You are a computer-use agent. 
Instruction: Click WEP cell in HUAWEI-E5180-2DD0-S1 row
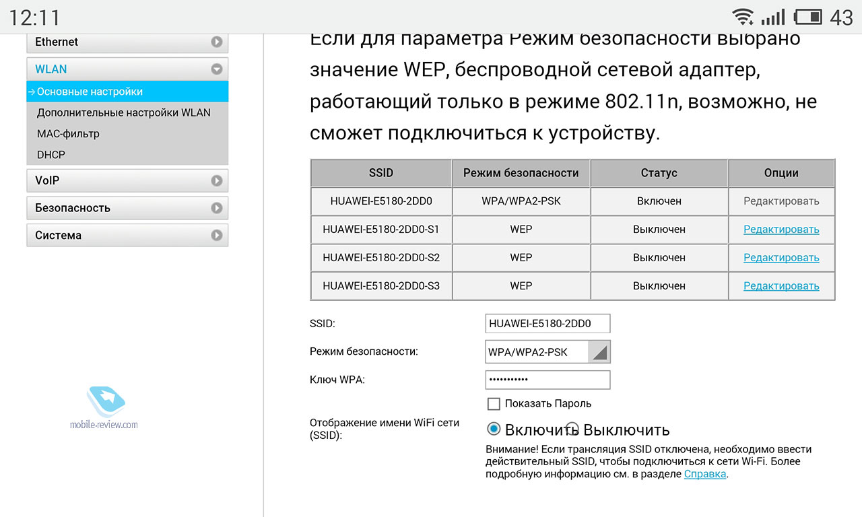pyautogui.click(x=521, y=230)
